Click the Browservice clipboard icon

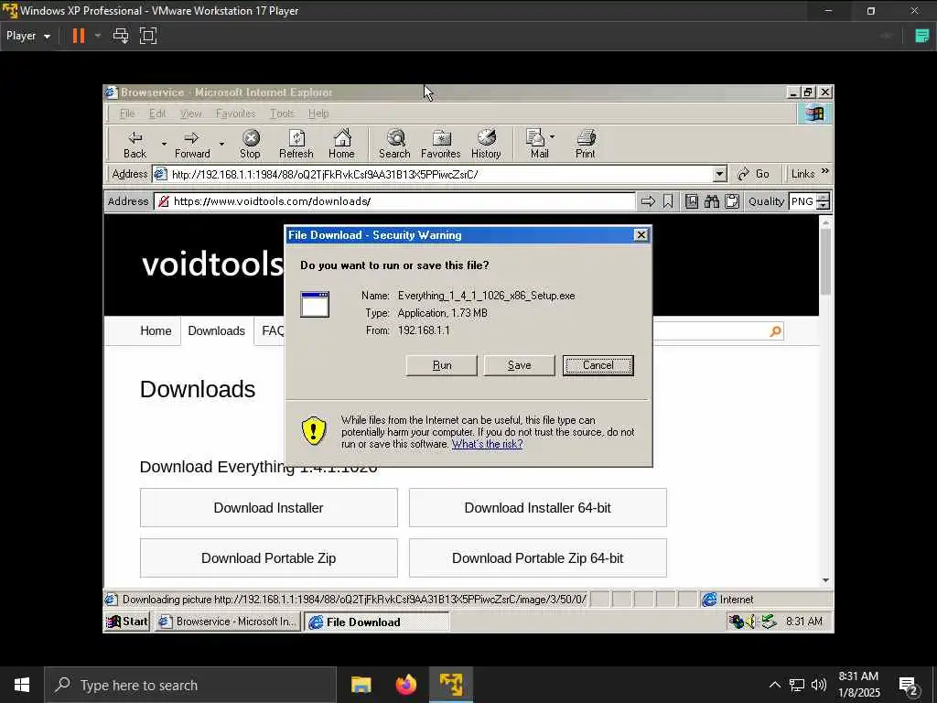[x=732, y=201]
